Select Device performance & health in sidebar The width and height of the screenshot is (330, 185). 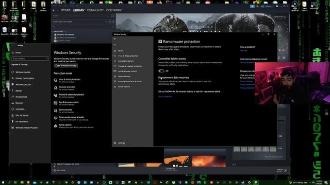129,82
